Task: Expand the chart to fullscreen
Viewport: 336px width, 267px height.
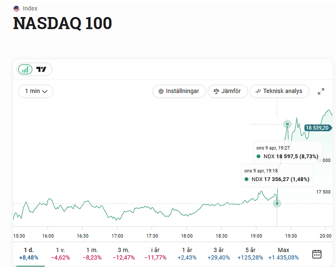Action: coord(321,91)
